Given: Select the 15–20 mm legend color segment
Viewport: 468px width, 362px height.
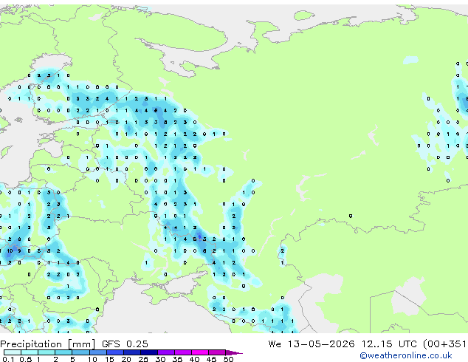Looking at the screenshot, I should pos(114,352).
